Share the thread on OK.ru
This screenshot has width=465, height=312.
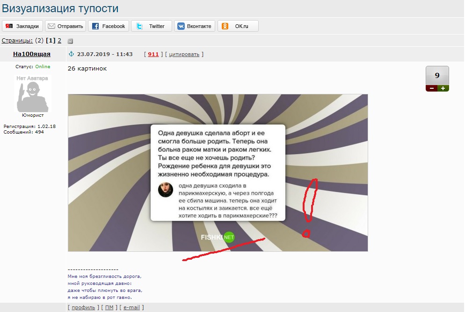(238, 26)
